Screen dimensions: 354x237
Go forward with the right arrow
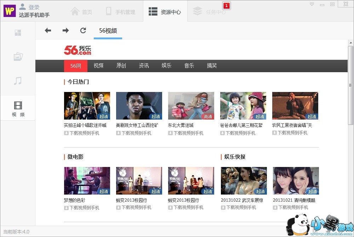65,30
